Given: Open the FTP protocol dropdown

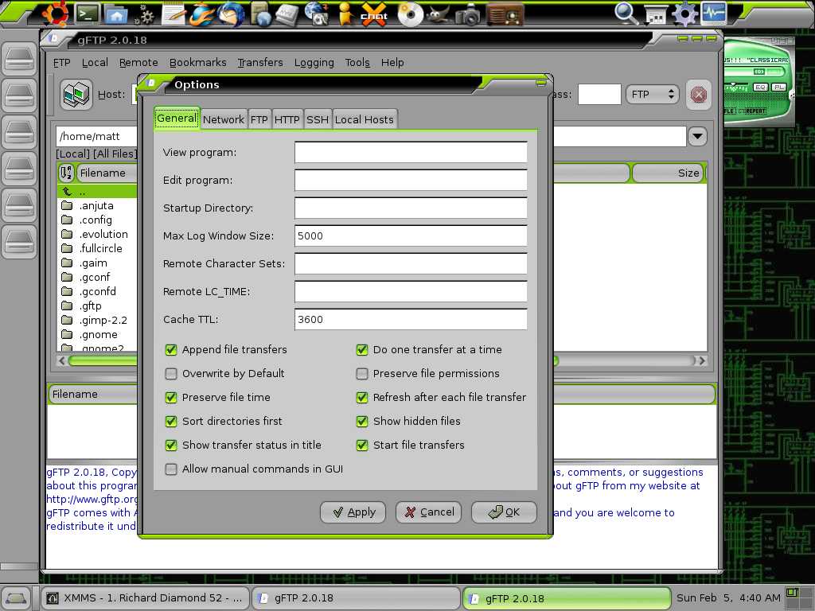Looking at the screenshot, I should [x=653, y=95].
